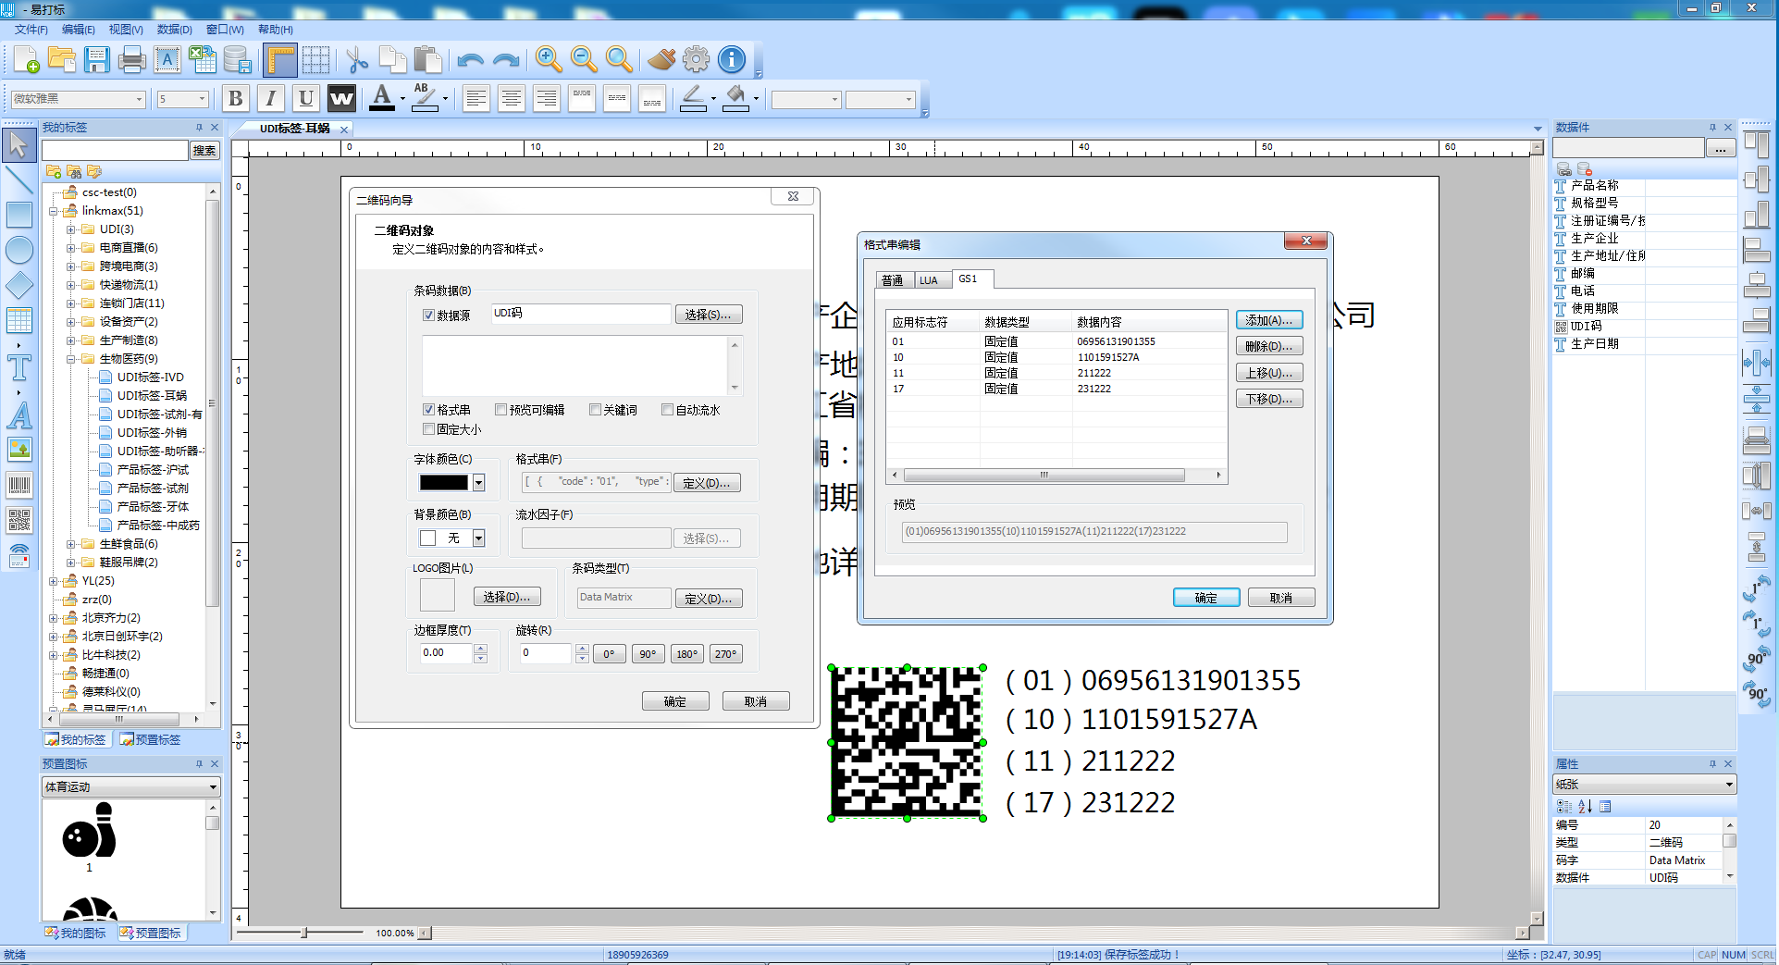Click the save (floppy disk) icon

coord(96,59)
